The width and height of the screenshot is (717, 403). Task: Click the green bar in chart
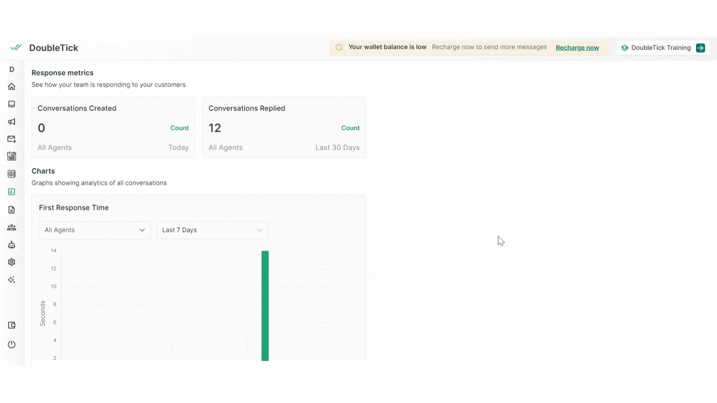[x=265, y=306]
